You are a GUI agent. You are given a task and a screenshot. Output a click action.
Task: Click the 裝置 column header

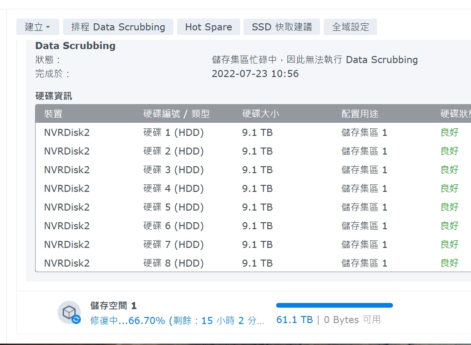(x=53, y=114)
